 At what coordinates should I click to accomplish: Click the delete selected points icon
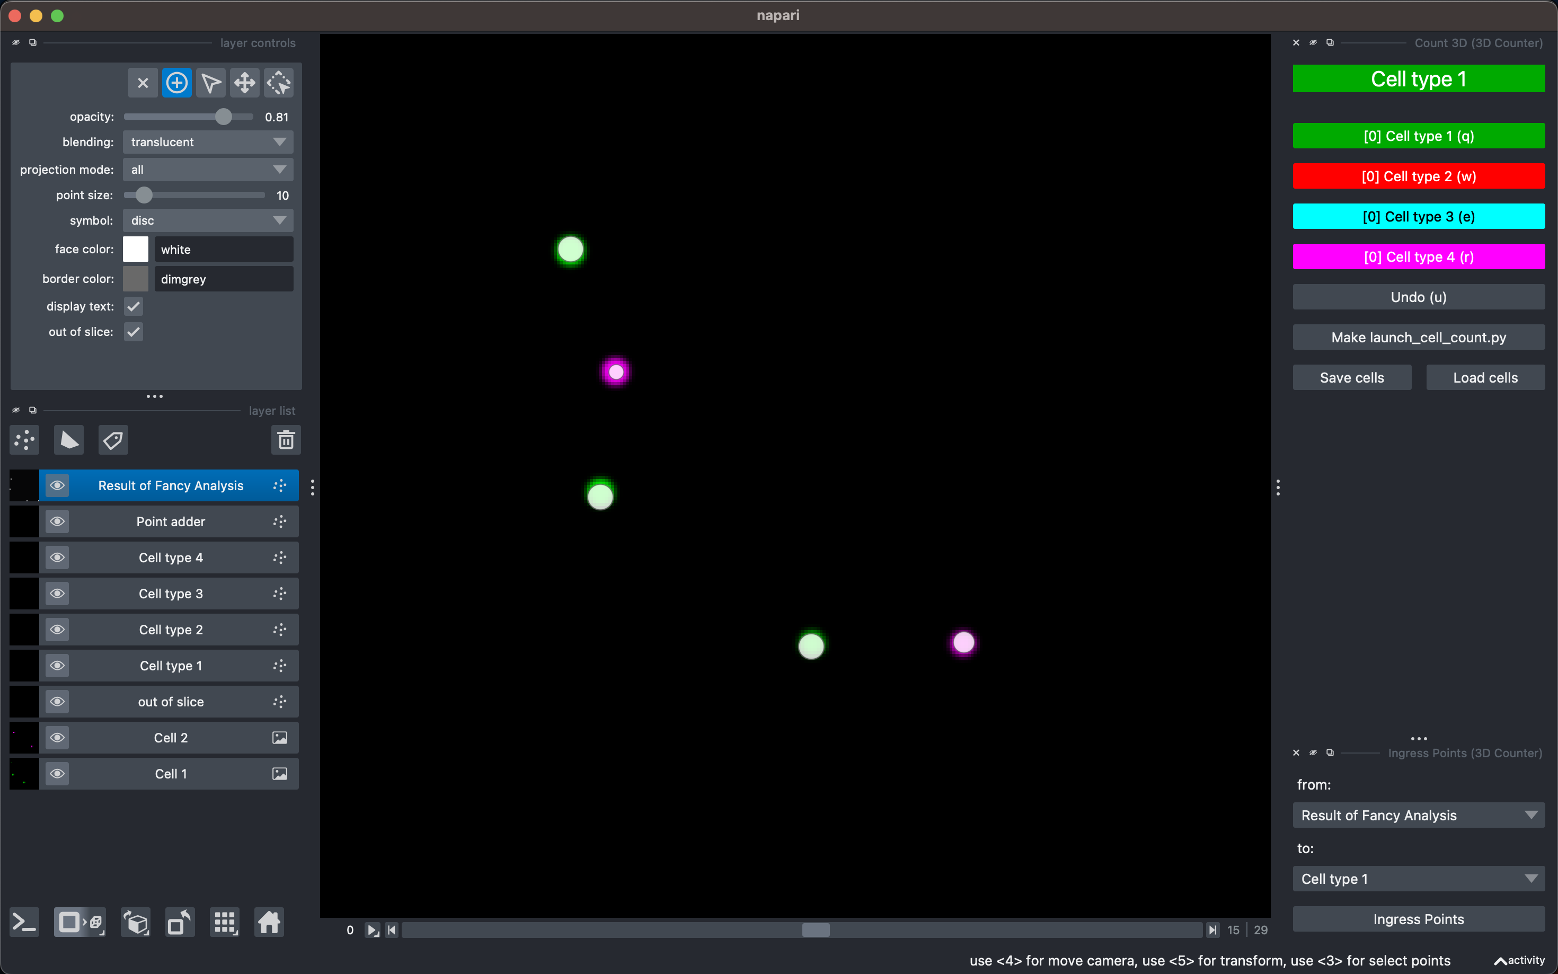click(143, 82)
